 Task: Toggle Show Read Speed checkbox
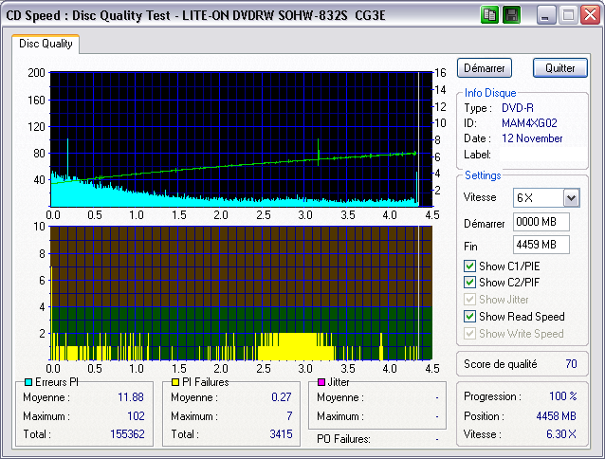point(469,317)
